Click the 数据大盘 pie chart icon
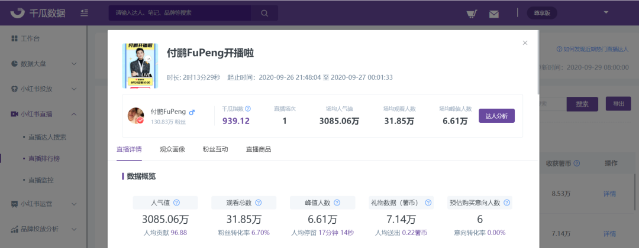Screen dimensions: 639x248 click(14, 64)
